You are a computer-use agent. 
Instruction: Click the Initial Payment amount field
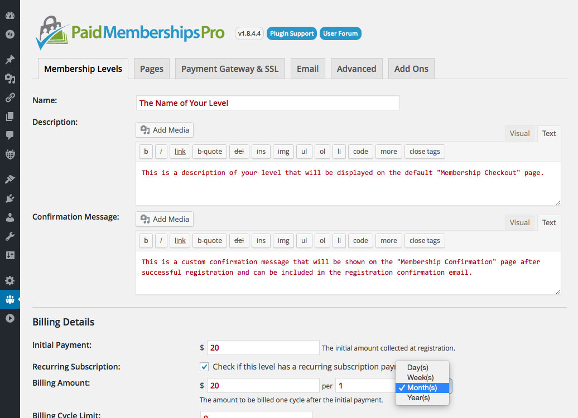click(x=263, y=348)
